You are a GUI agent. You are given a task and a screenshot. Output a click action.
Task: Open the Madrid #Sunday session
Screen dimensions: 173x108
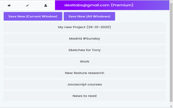coord(85,39)
